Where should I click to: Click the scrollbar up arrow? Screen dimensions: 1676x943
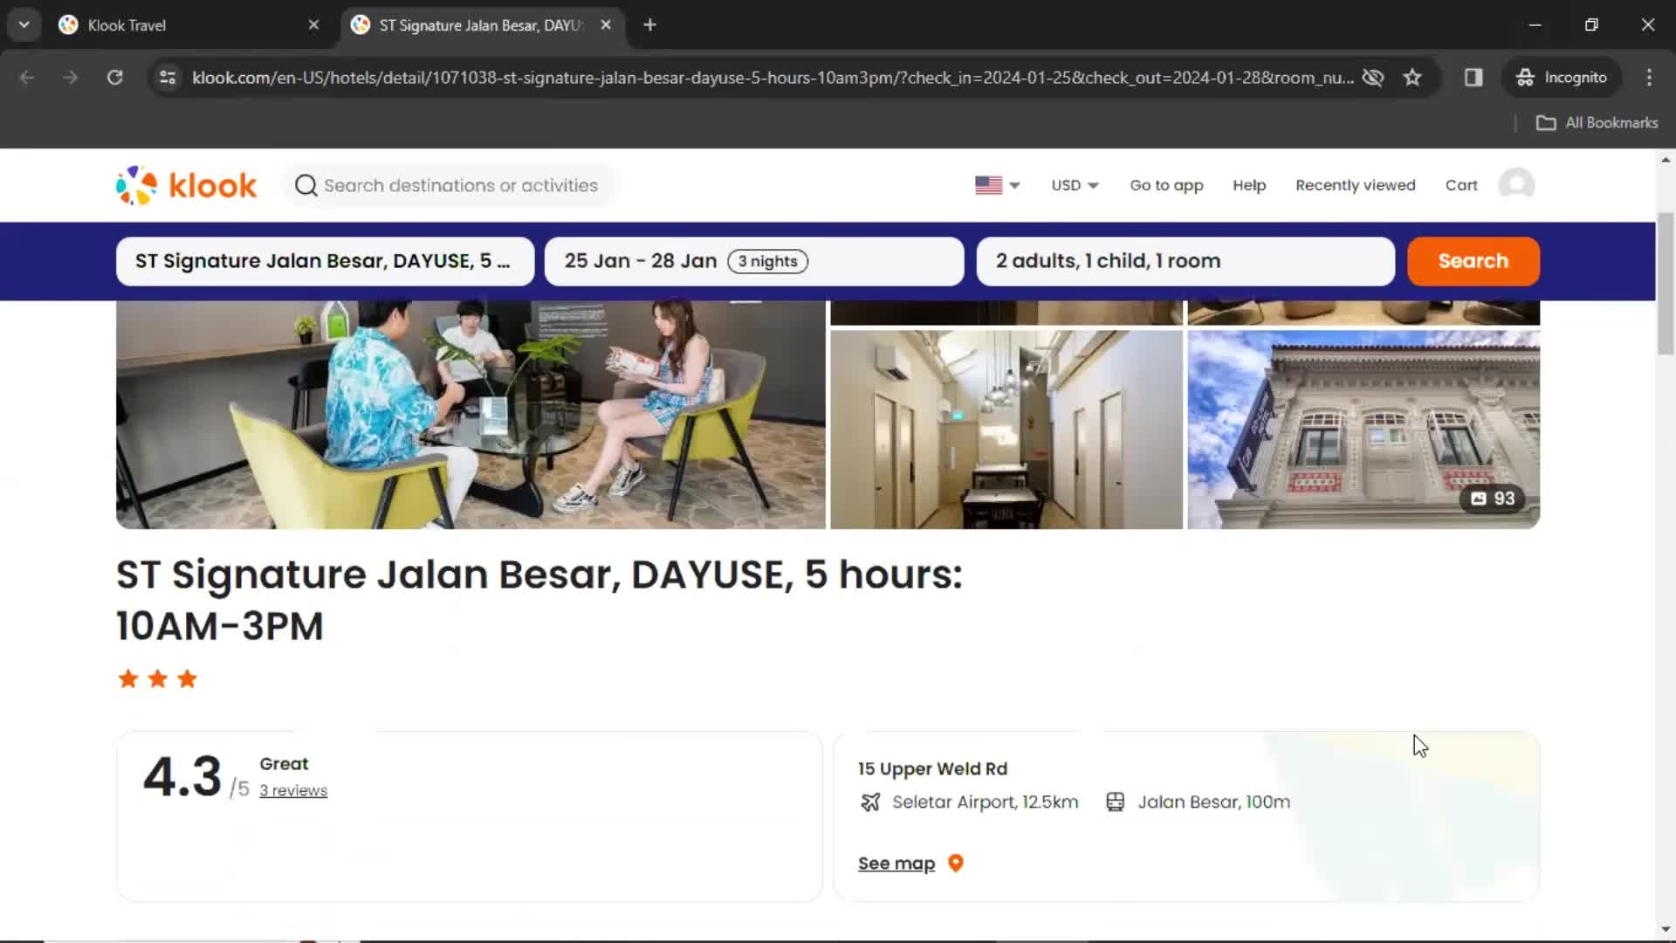click(1666, 160)
